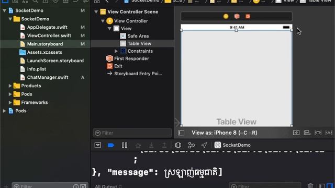The image size is (335, 188).
Task: Open the Align constraints popup
Action: pyautogui.click(x=307, y=133)
